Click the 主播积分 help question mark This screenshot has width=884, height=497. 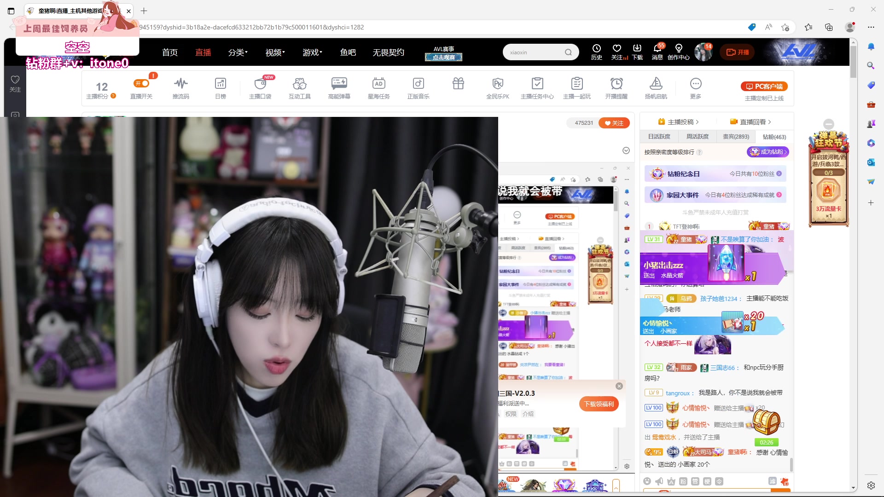click(113, 96)
